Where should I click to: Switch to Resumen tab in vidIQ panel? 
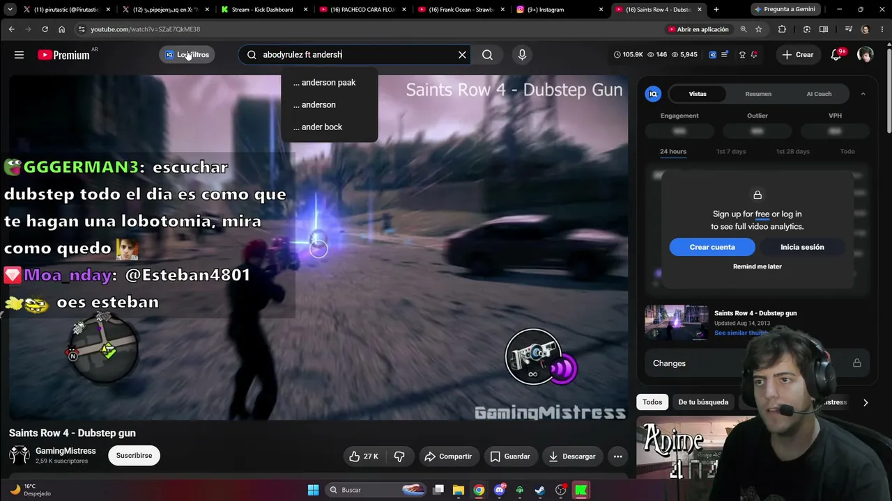[x=758, y=94]
